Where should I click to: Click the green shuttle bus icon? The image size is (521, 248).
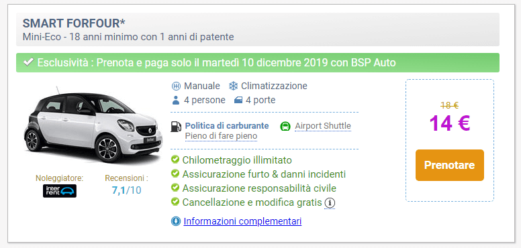[285, 126]
